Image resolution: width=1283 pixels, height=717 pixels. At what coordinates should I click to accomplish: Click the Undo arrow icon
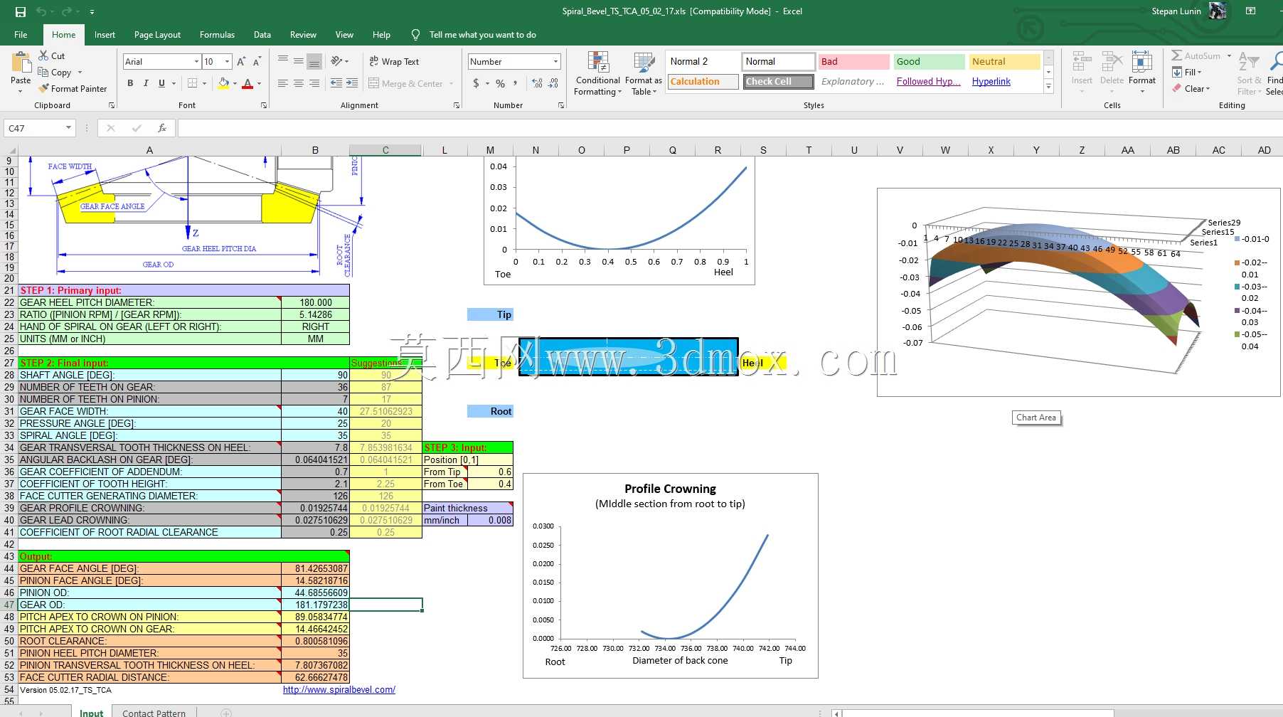(x=41, y=11)
